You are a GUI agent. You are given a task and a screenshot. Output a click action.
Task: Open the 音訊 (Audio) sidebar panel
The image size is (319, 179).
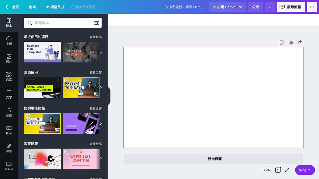pos(9,112)
